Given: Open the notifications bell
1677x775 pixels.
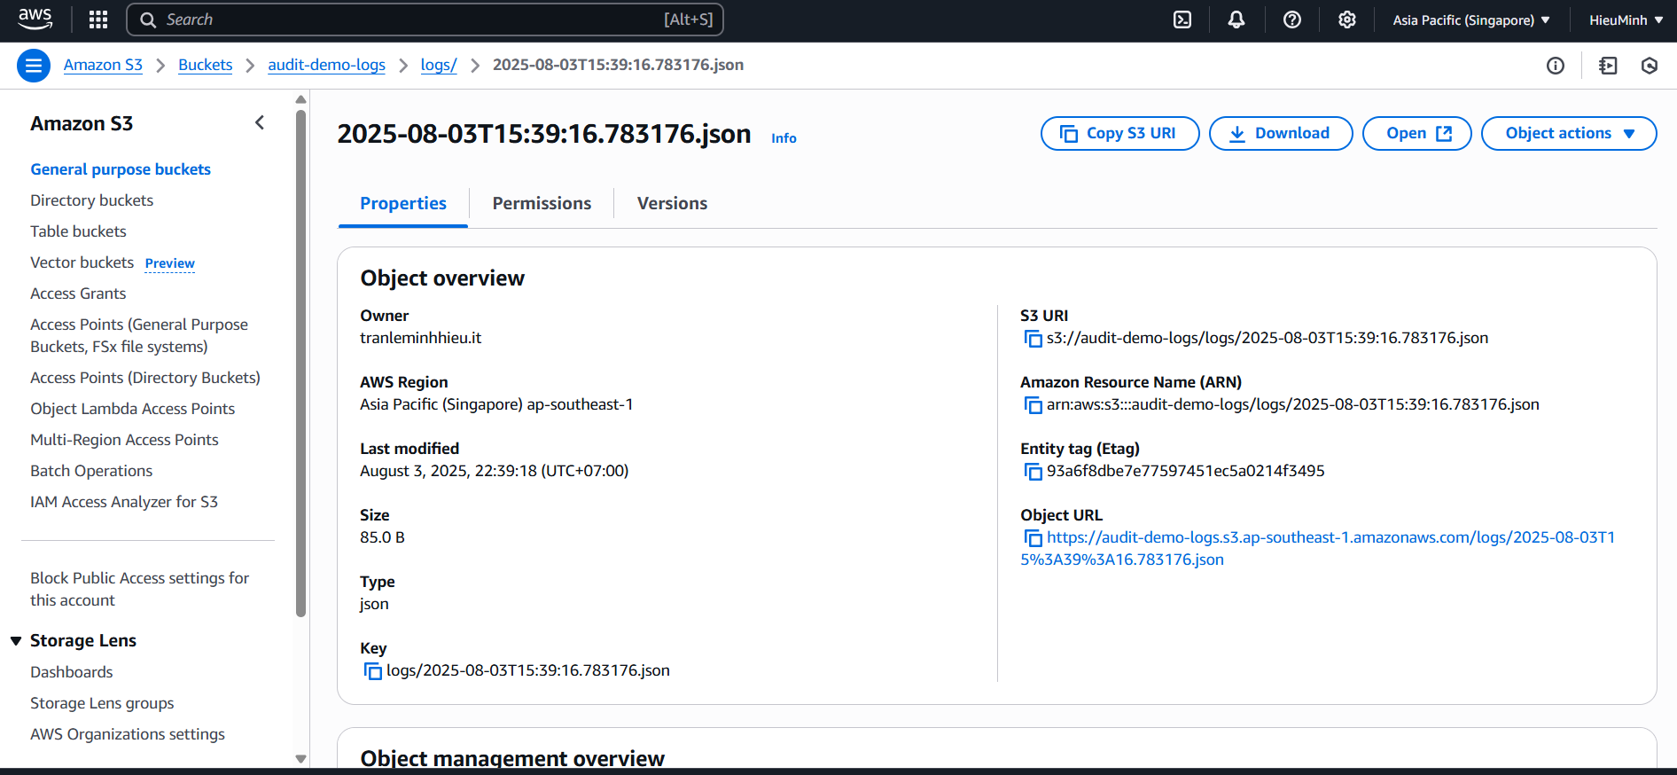Looking at the screenshot, I should coord(1236,20).
